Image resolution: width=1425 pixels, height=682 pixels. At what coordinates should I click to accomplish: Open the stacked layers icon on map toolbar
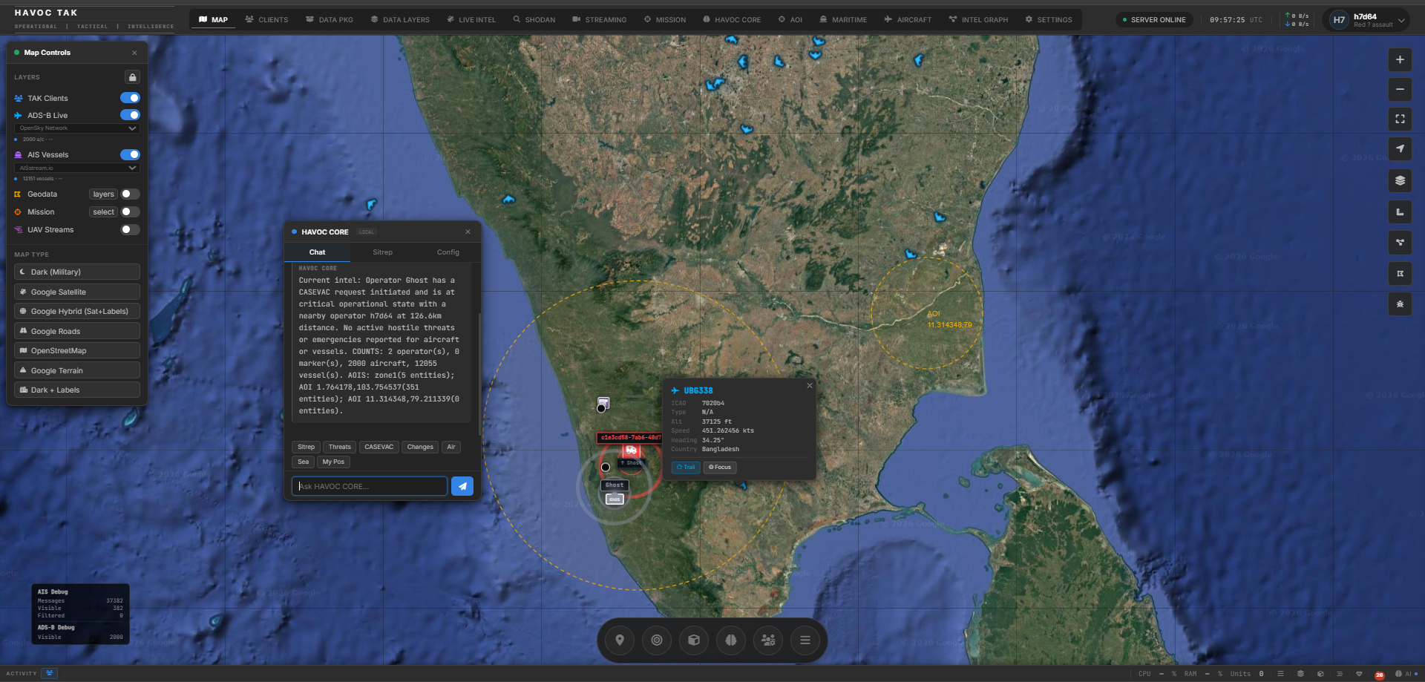pos(1400,180)
